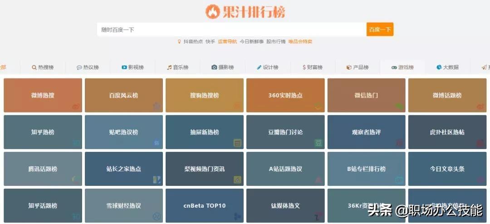Image resolution: width=490 pixels, height=224 pixels.
Task: Open the orange 唯品会特卖 link
Action: 300,42
